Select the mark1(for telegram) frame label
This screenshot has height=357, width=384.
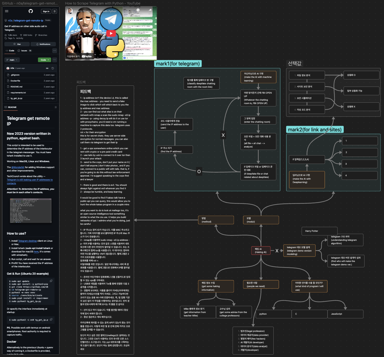point(178,64)
